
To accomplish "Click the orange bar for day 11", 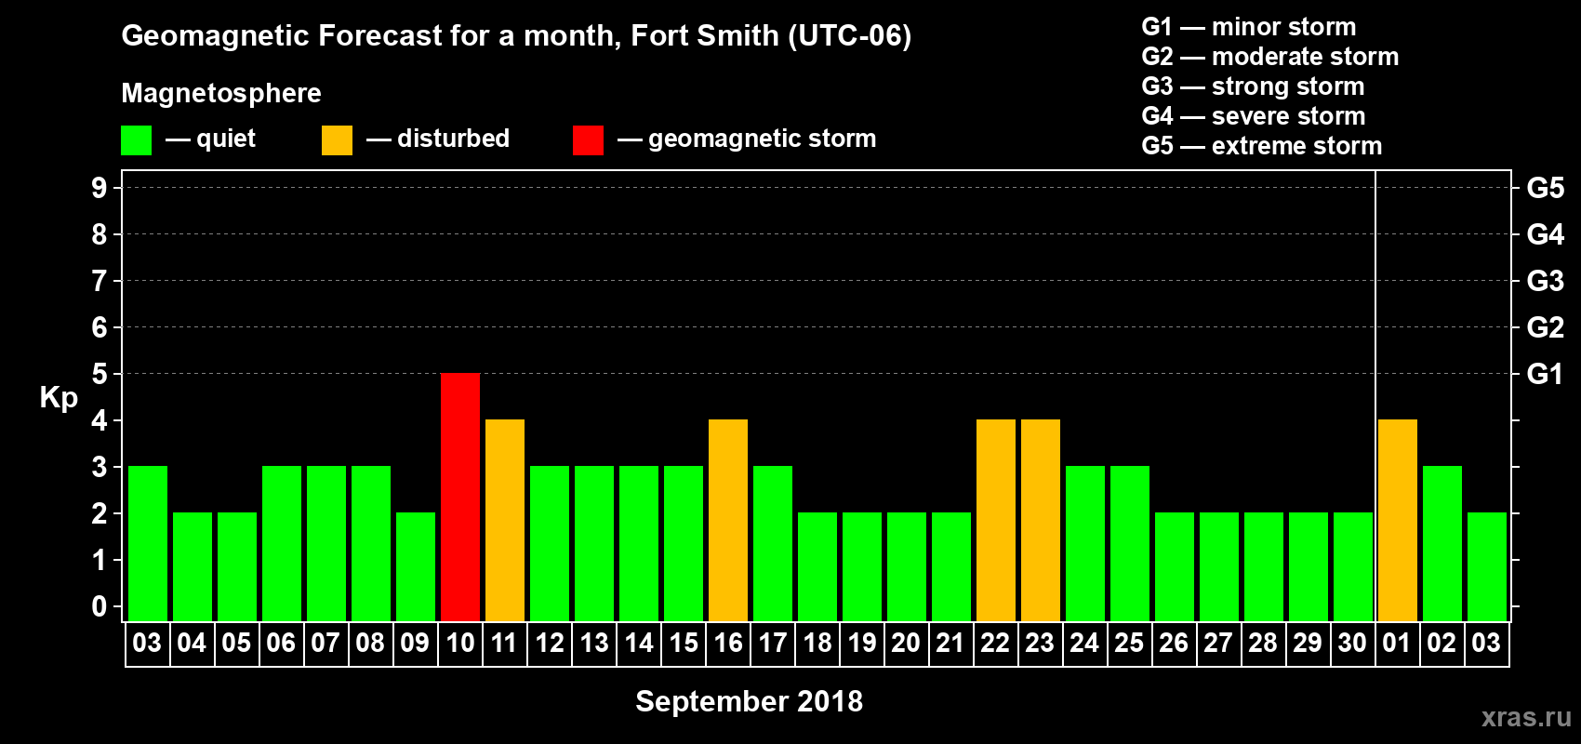I will [505, 521].
